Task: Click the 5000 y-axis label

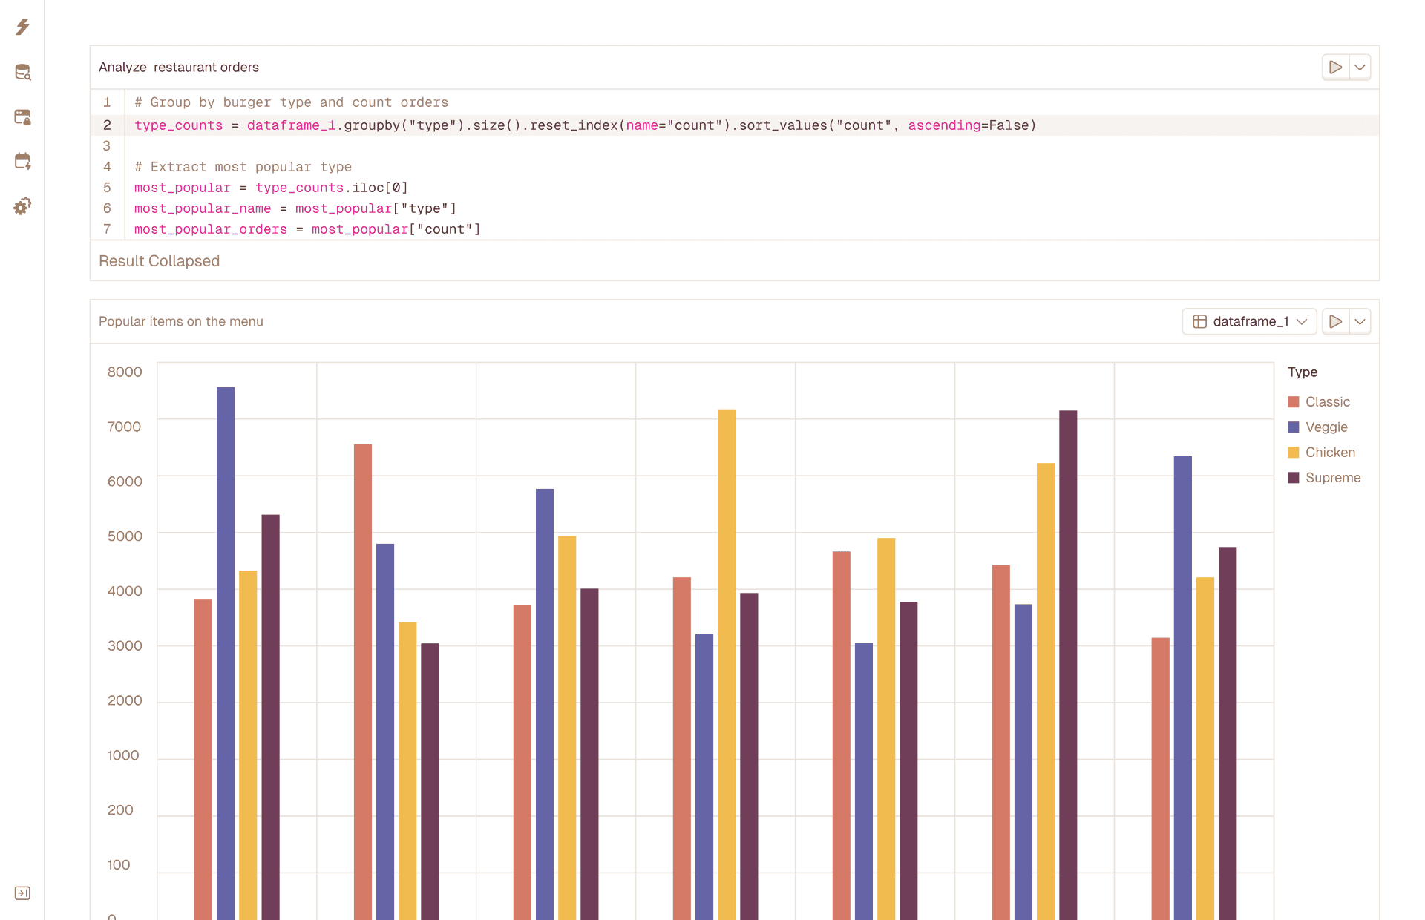Action: pos(125,536)
